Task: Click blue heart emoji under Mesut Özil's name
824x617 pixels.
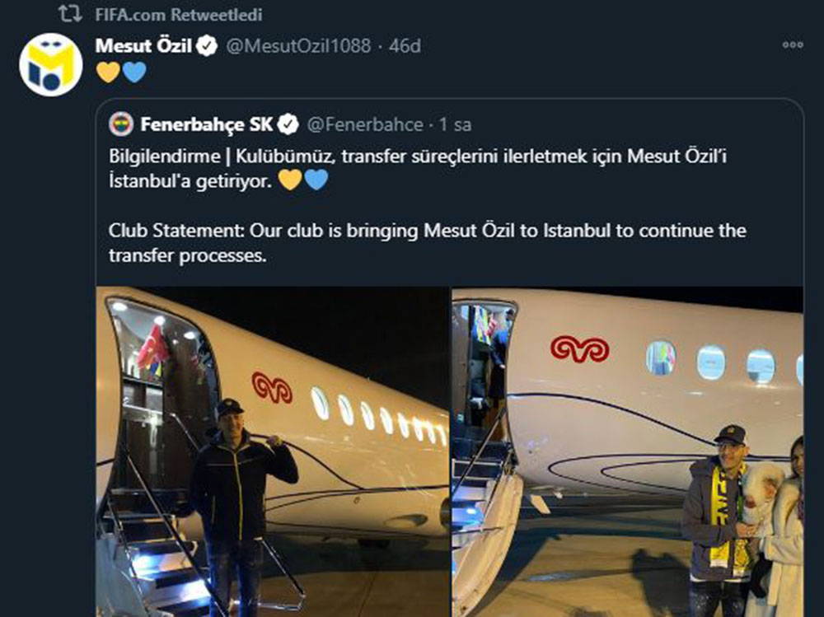Action: click(x=133, y=72)
